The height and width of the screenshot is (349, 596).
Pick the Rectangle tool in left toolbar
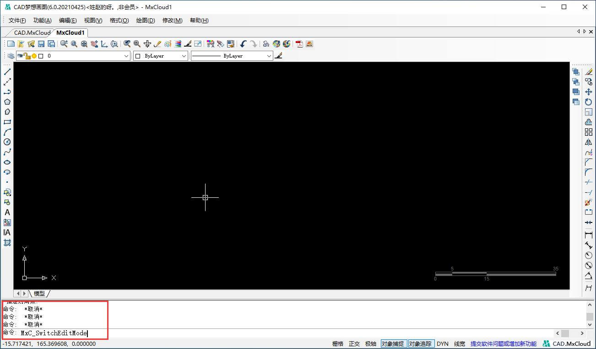pyautogui.click(x=7, y=122)
